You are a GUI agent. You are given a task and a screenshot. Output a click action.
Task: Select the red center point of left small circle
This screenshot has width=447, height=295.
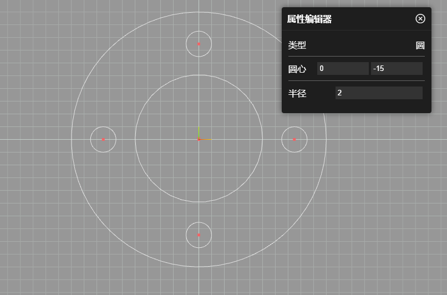click(x=103, y=139)
